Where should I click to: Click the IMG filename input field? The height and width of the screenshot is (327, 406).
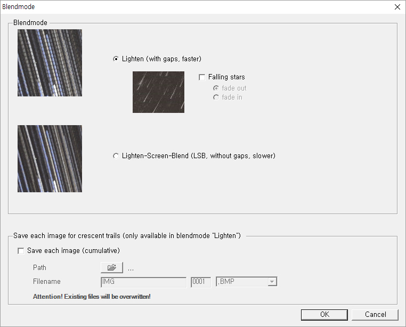(x=143, y=282)
